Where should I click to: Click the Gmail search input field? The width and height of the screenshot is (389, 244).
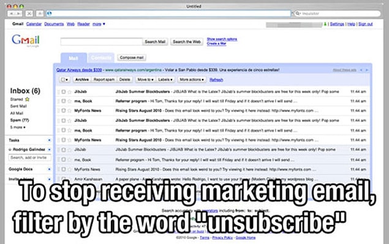(102, 42)
